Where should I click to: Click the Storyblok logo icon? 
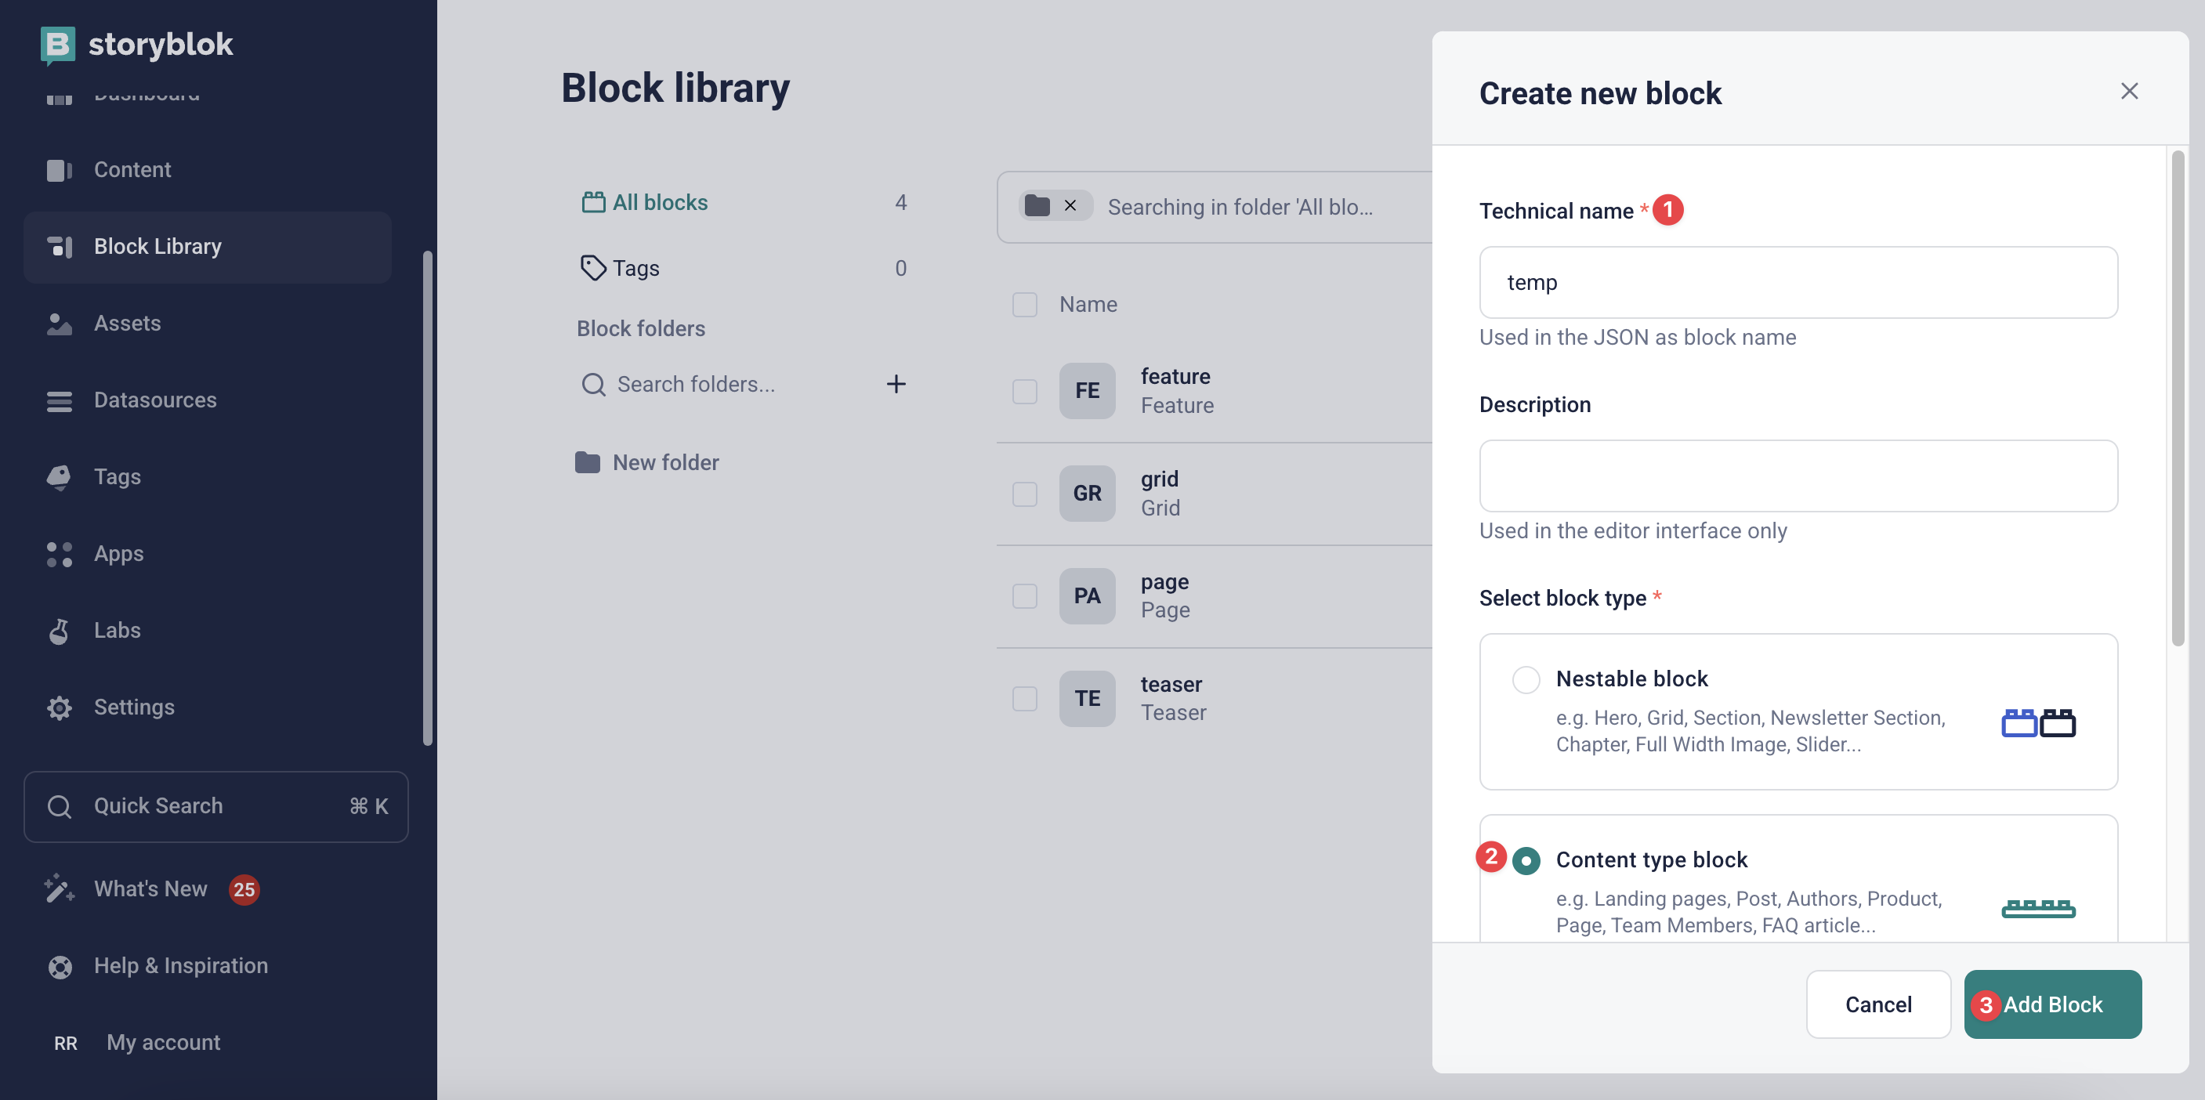56,45
